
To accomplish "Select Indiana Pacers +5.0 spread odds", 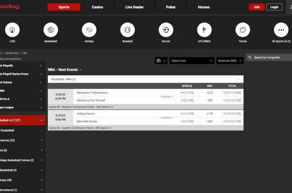I will point(187,114).
